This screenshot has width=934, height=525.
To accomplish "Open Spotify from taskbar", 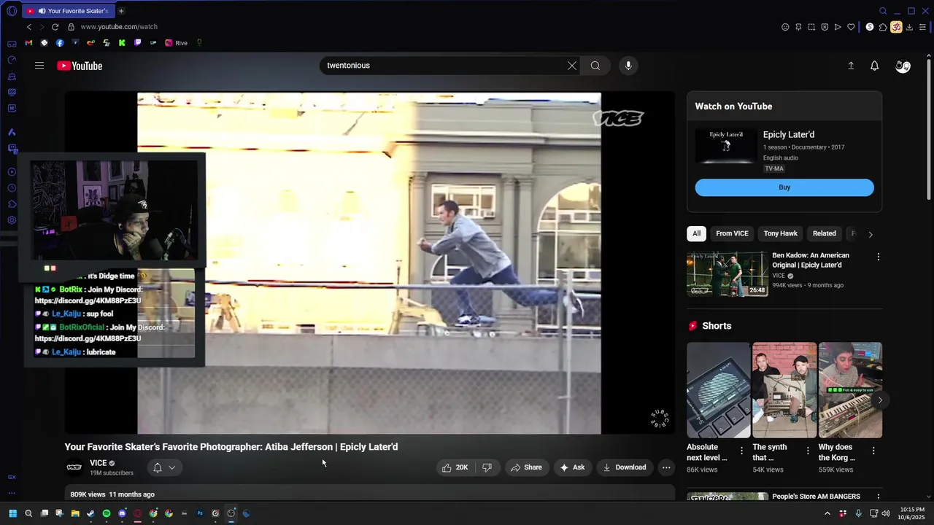I will click(107, 513).
